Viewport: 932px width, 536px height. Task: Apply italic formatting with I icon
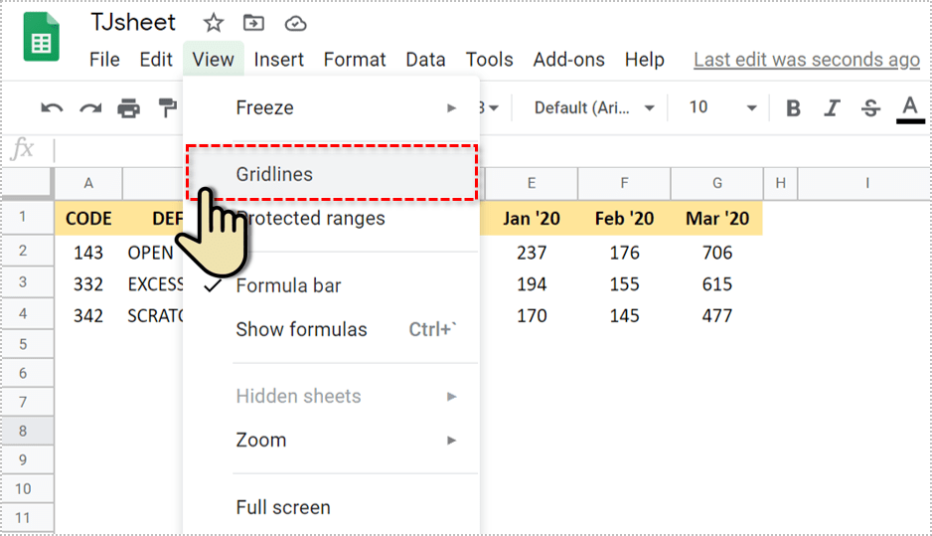pos(833,107)
